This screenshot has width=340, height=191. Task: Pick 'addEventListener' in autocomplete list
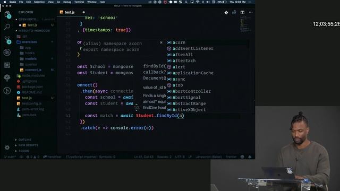208,48
